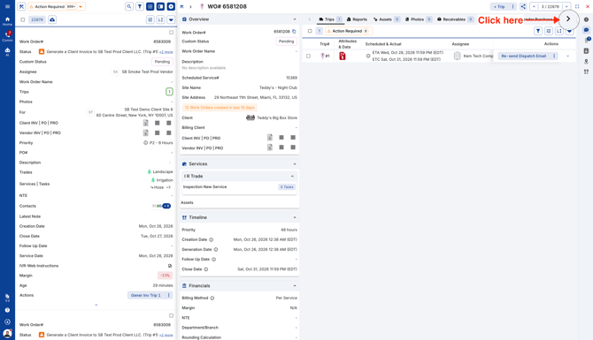Go to the previous work order arrow
The width and height of the screenshot is (593, 340).
(x=534, y=6)
